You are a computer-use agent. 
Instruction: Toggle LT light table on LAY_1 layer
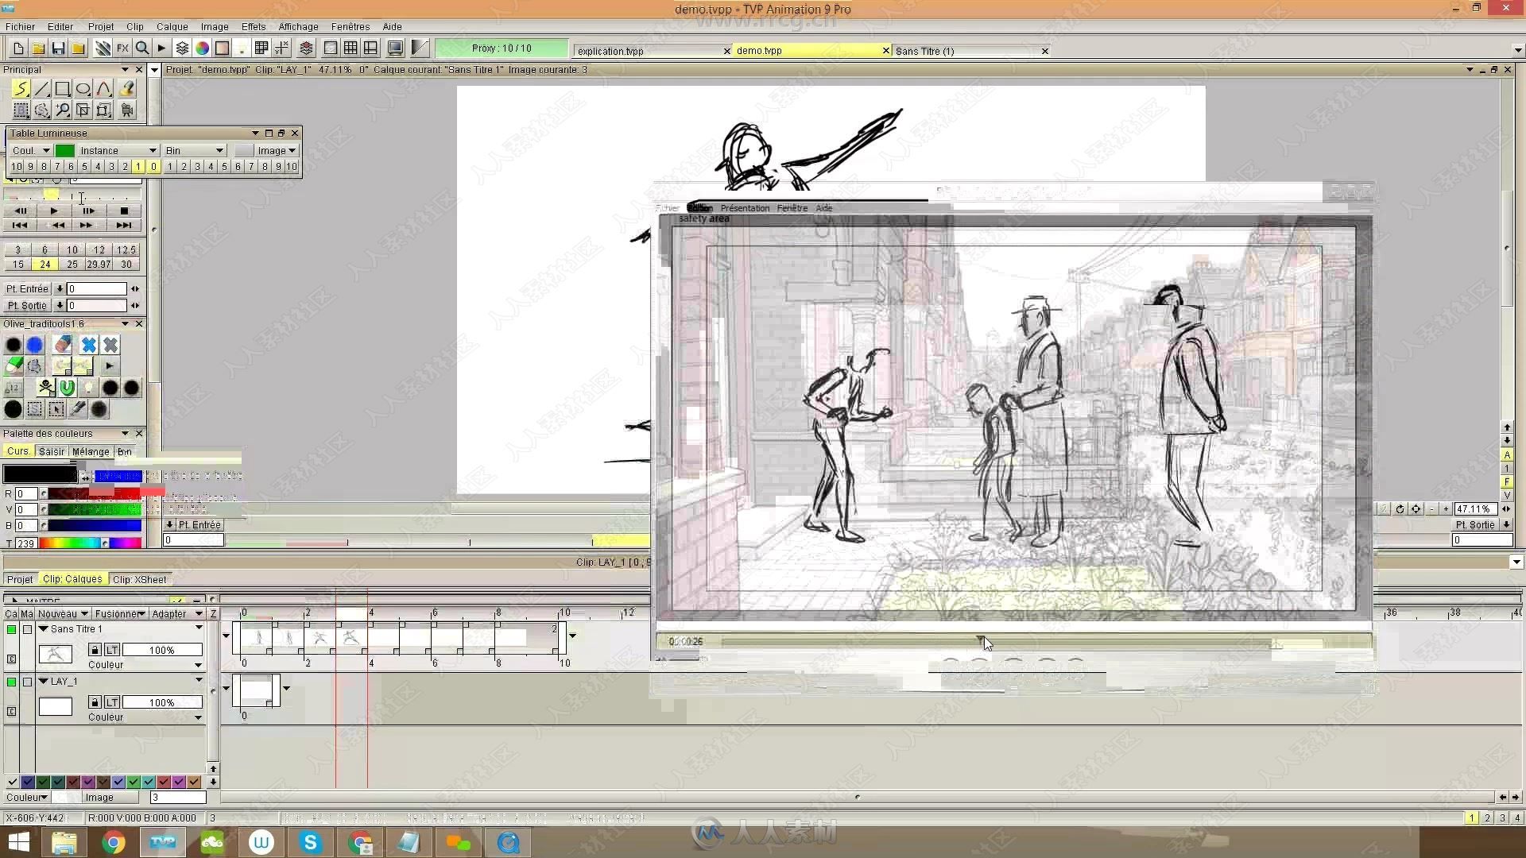coord(112,702)
